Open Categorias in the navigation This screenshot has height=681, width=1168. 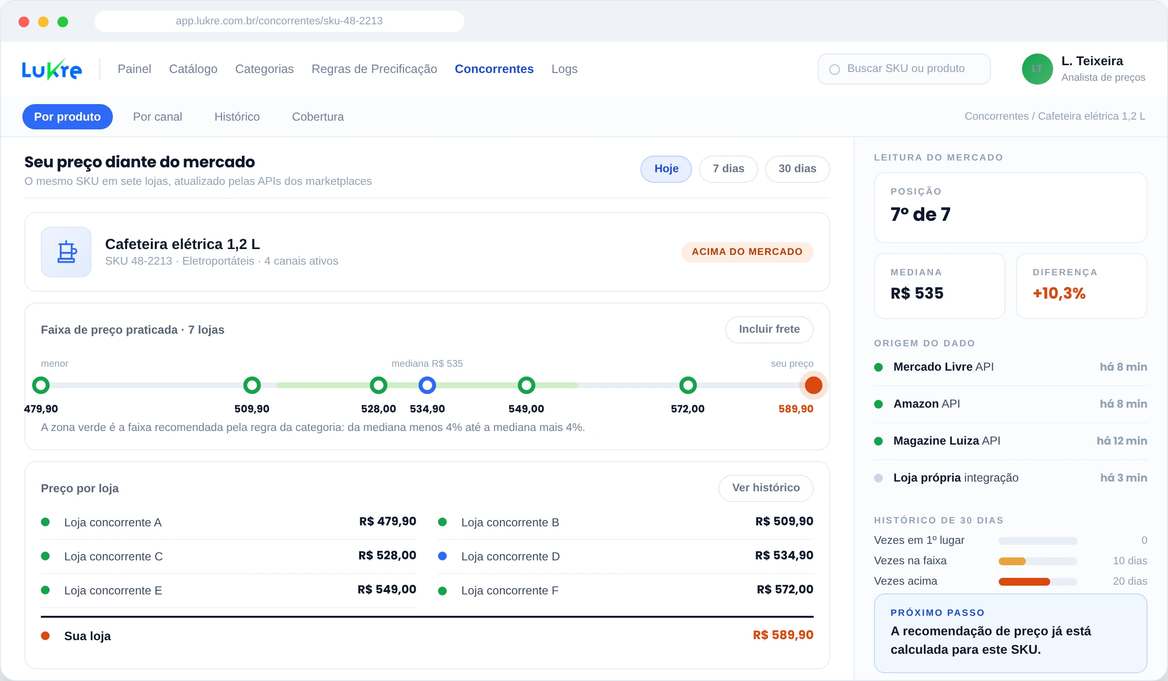pos(264,69)
